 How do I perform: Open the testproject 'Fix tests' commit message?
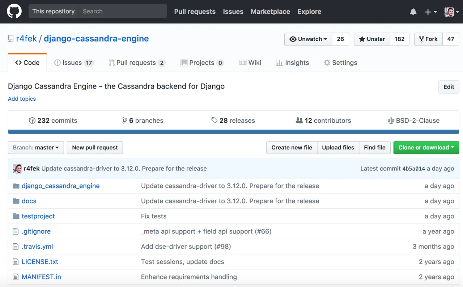click(154, 216)
